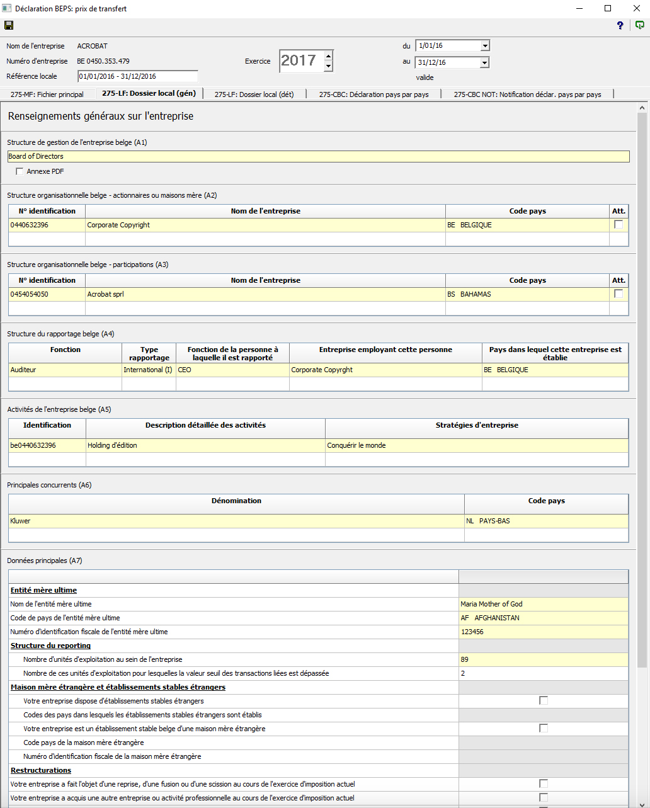Image resolution: width=650 pixels, height=808 pixels.
Task: Click the 'du' date field showing 1/01/16
Action: pos(448,46)
